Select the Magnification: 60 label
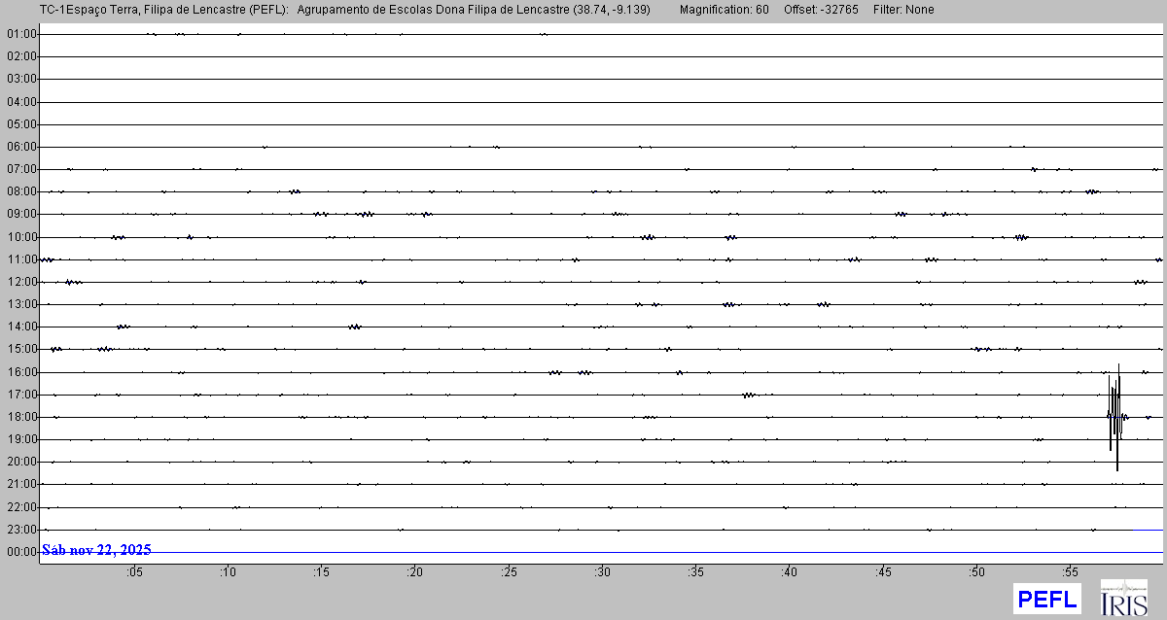 click(724, 10)
